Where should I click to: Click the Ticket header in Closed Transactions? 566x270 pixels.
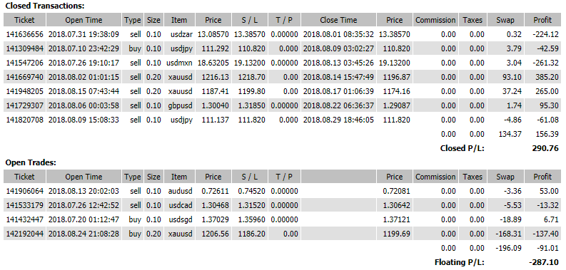(x=24, y=20)
